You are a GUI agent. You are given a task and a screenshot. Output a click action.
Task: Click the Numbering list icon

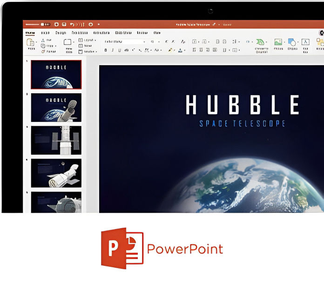pos(204,41)
